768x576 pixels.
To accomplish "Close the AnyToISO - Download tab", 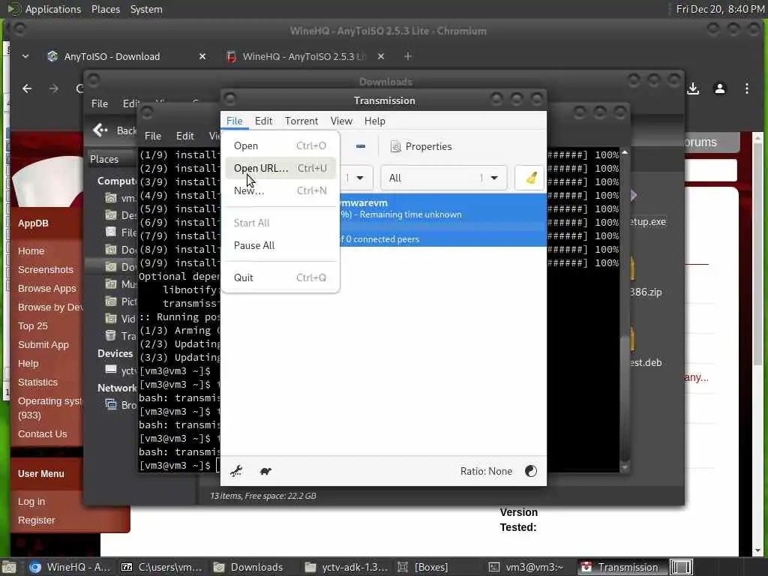I will [x=202, y=56].
